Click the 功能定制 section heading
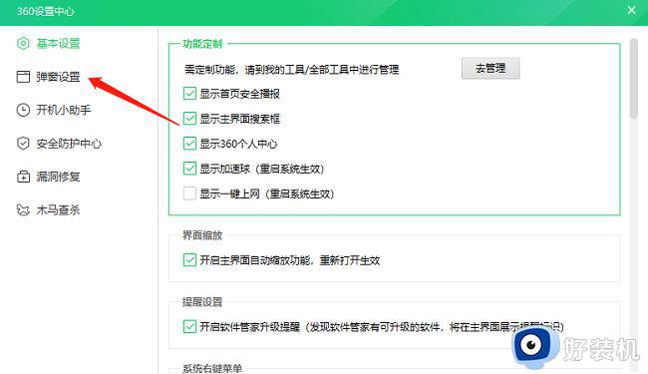 (202, 44)
